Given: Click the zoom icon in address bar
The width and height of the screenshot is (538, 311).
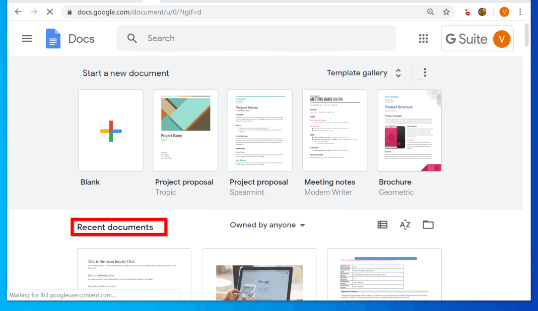Looking at the screenshot, I should tap(431, 11).
